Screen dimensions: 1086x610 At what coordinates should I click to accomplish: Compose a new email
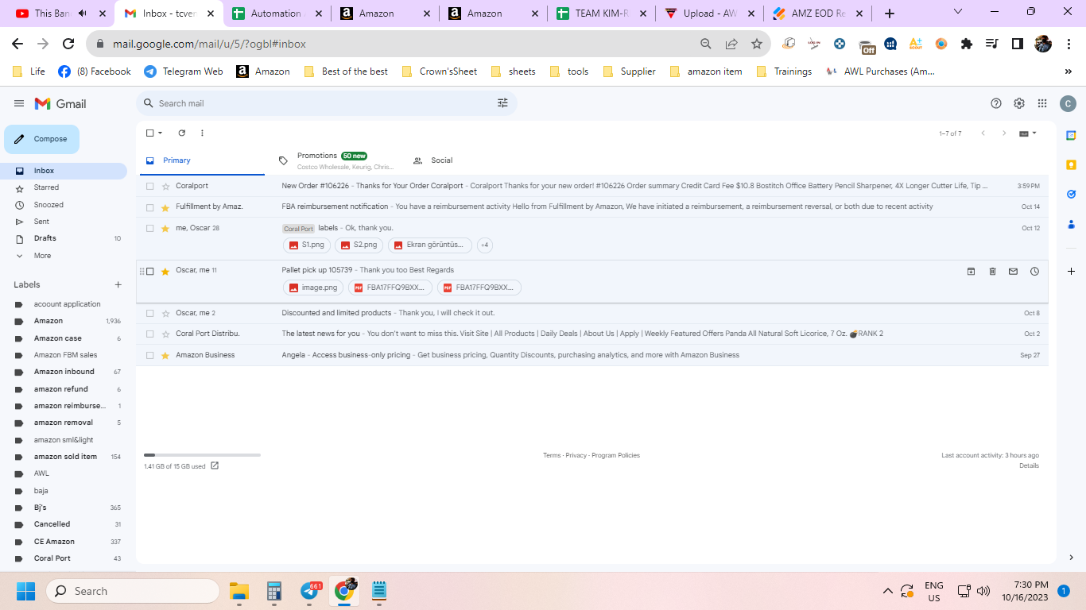pos(42,139)
